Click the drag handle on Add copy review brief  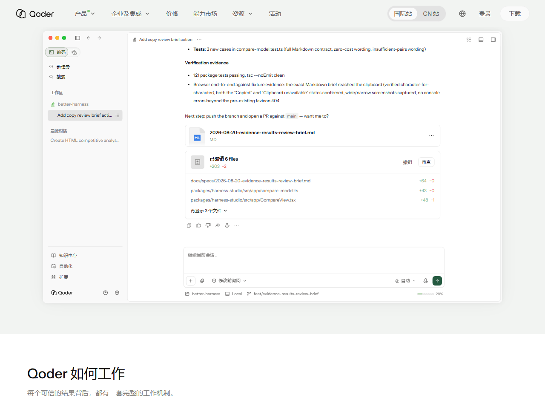click(118, 115)
